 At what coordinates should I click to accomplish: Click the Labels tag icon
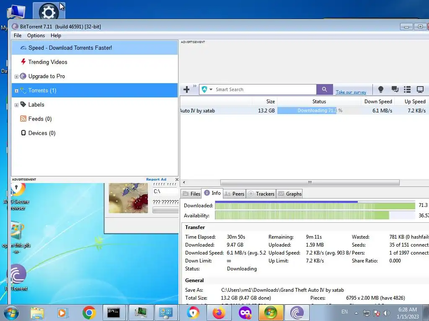pos(23,104)
